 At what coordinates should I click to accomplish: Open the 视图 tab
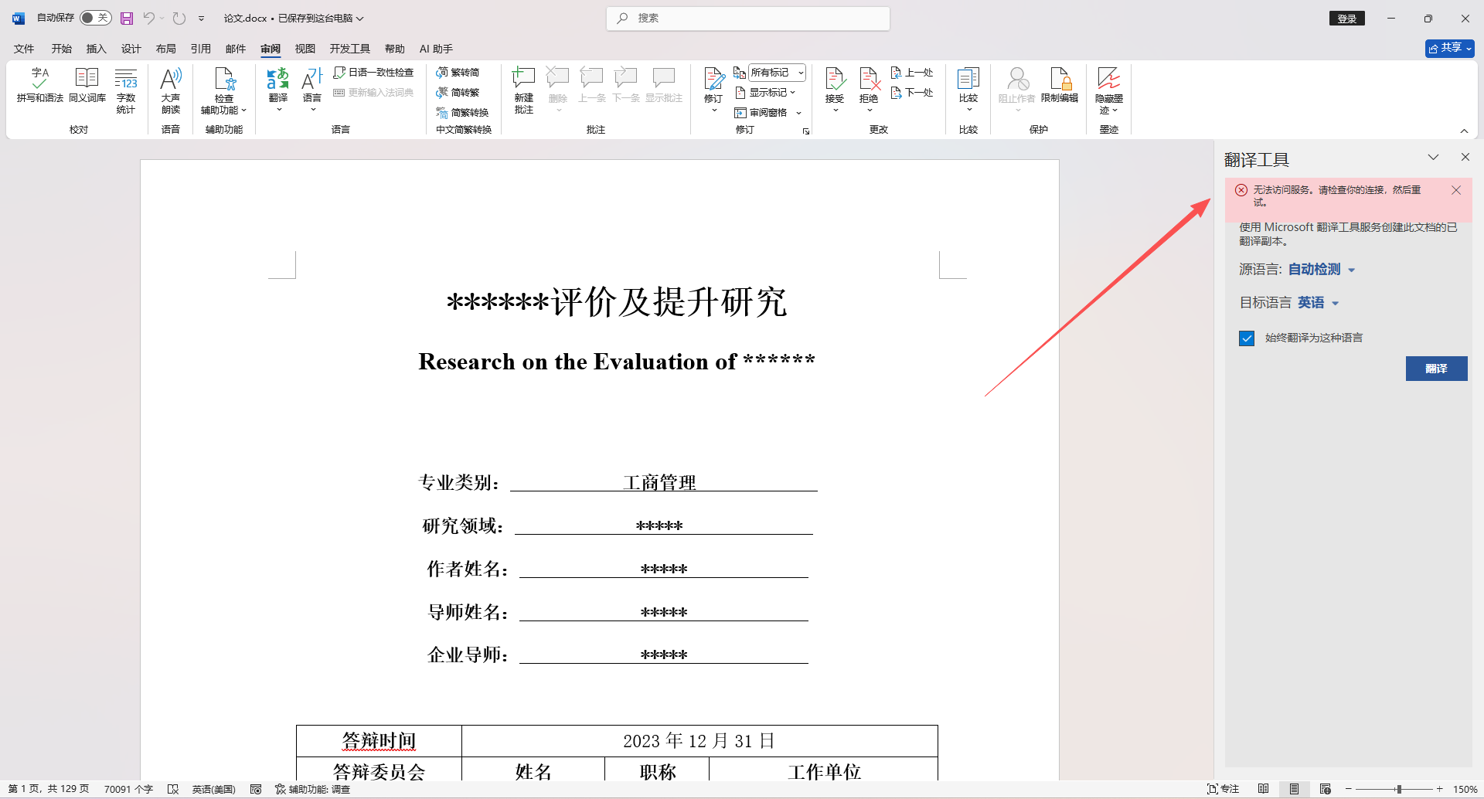point(305,49)
